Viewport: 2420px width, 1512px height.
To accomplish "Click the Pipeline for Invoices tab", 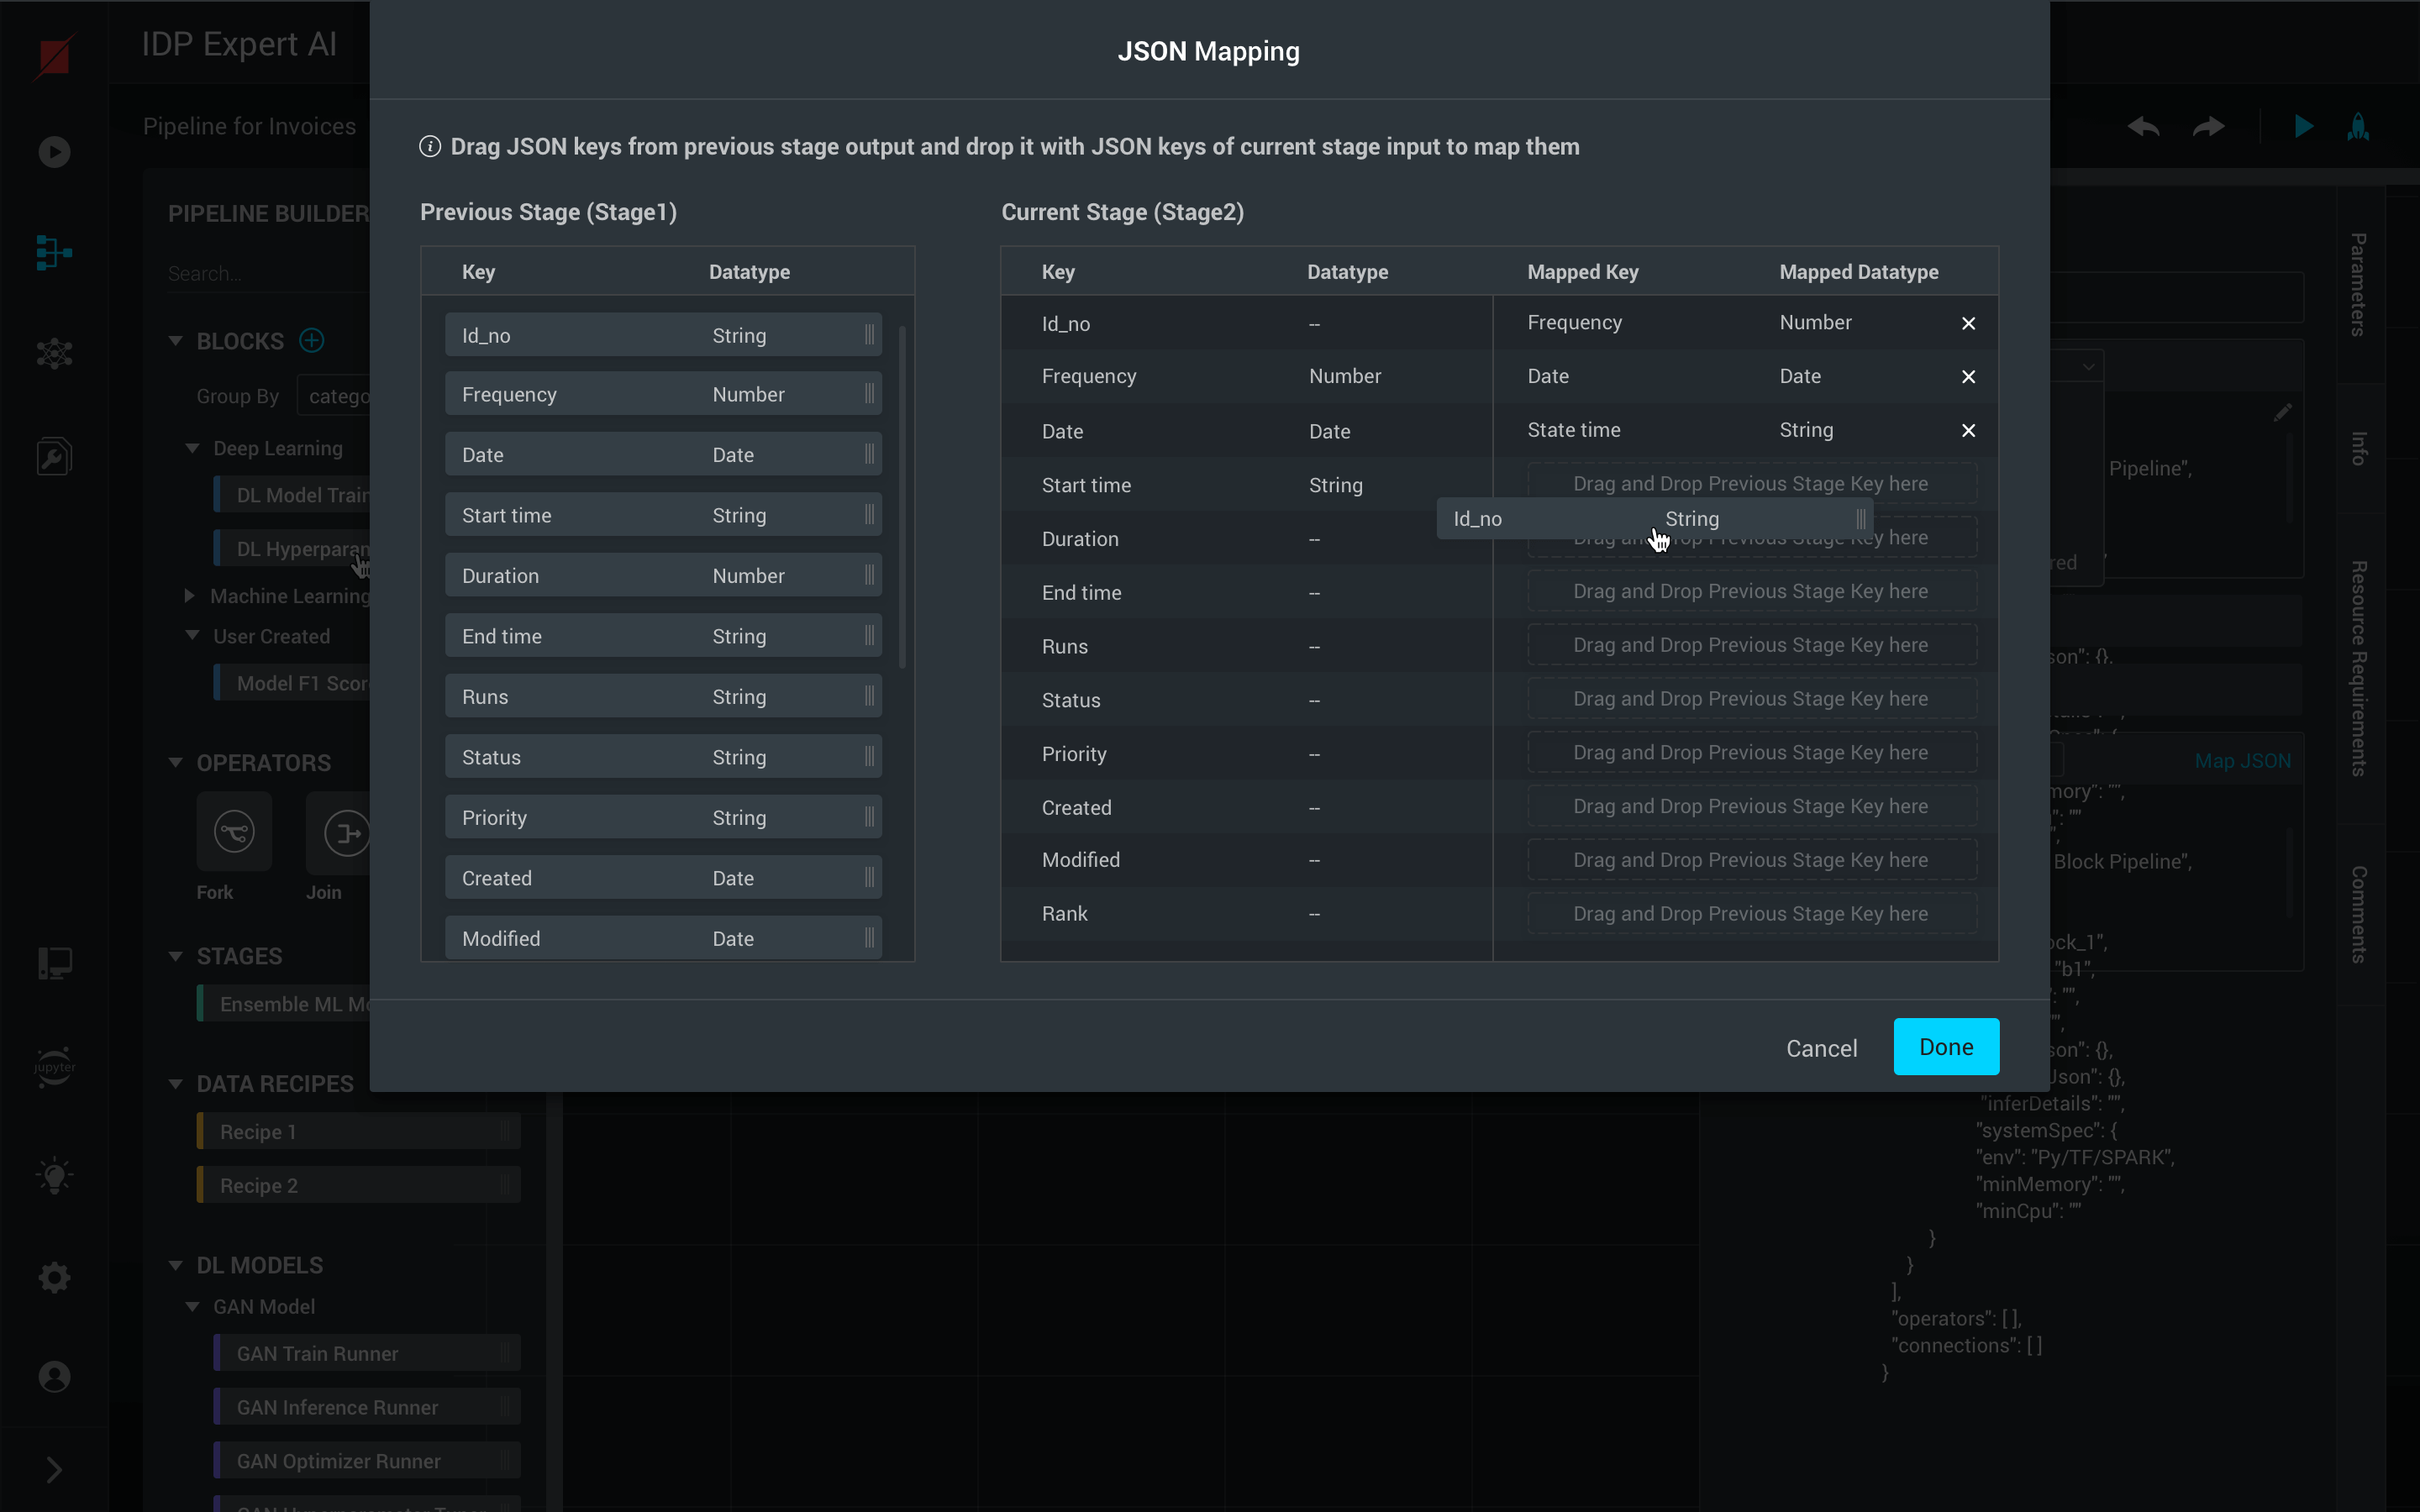I will point(250,123).
